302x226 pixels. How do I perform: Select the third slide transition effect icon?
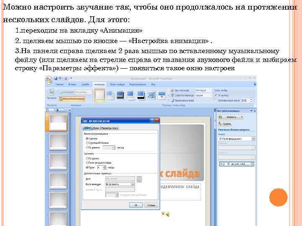(120, 95)
